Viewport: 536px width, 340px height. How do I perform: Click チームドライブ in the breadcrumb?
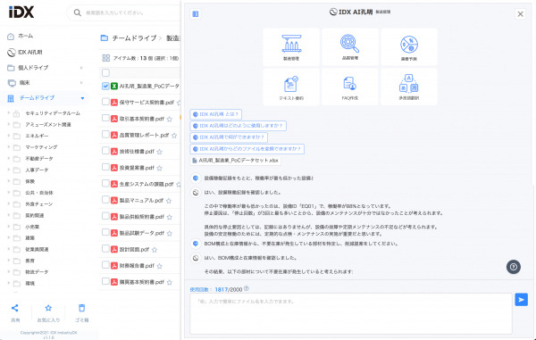(134, 38)
